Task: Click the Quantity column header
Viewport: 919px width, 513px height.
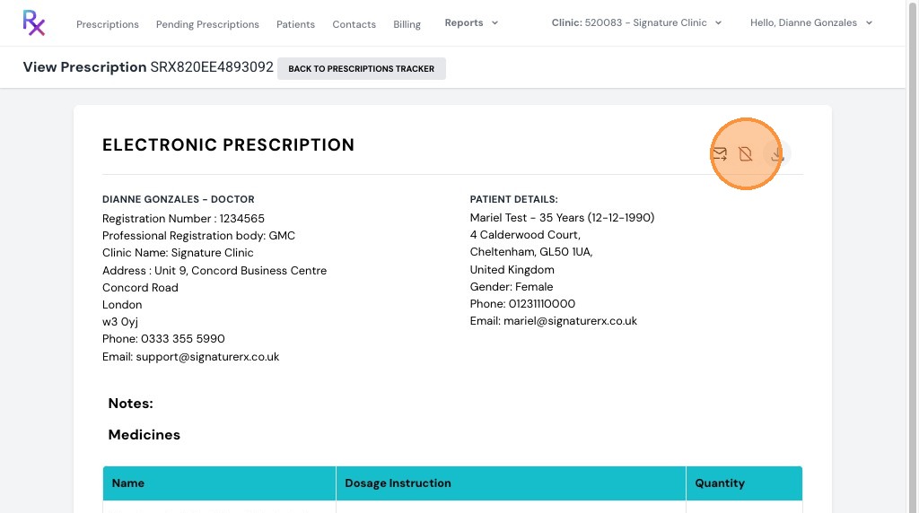Action: tap(744, 483)
